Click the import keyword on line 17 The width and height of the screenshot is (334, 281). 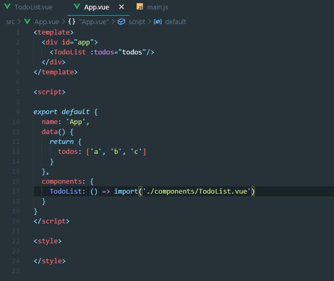pos(126,191)
